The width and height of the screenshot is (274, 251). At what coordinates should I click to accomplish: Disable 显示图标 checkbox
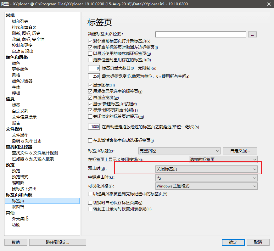90,85
